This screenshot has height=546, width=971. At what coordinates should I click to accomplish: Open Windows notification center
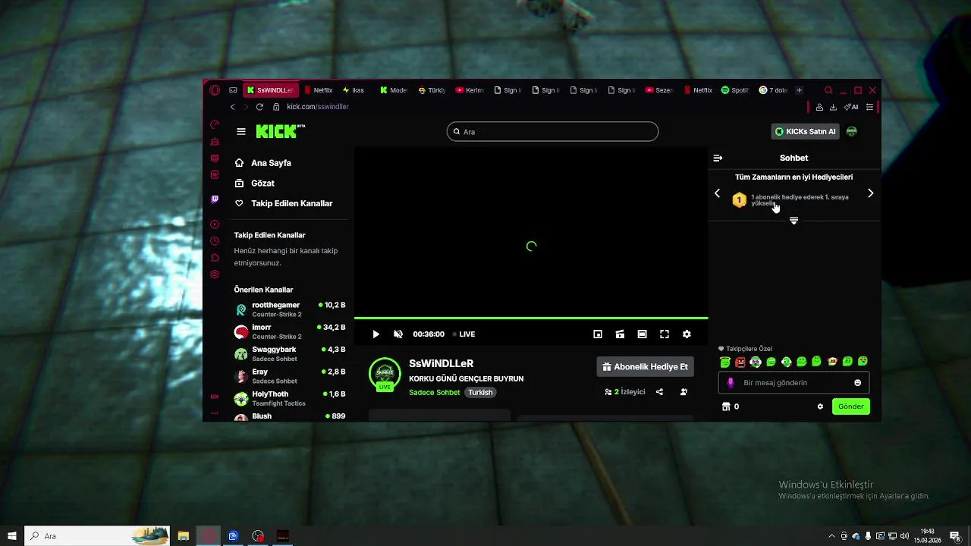coord(955,536)
